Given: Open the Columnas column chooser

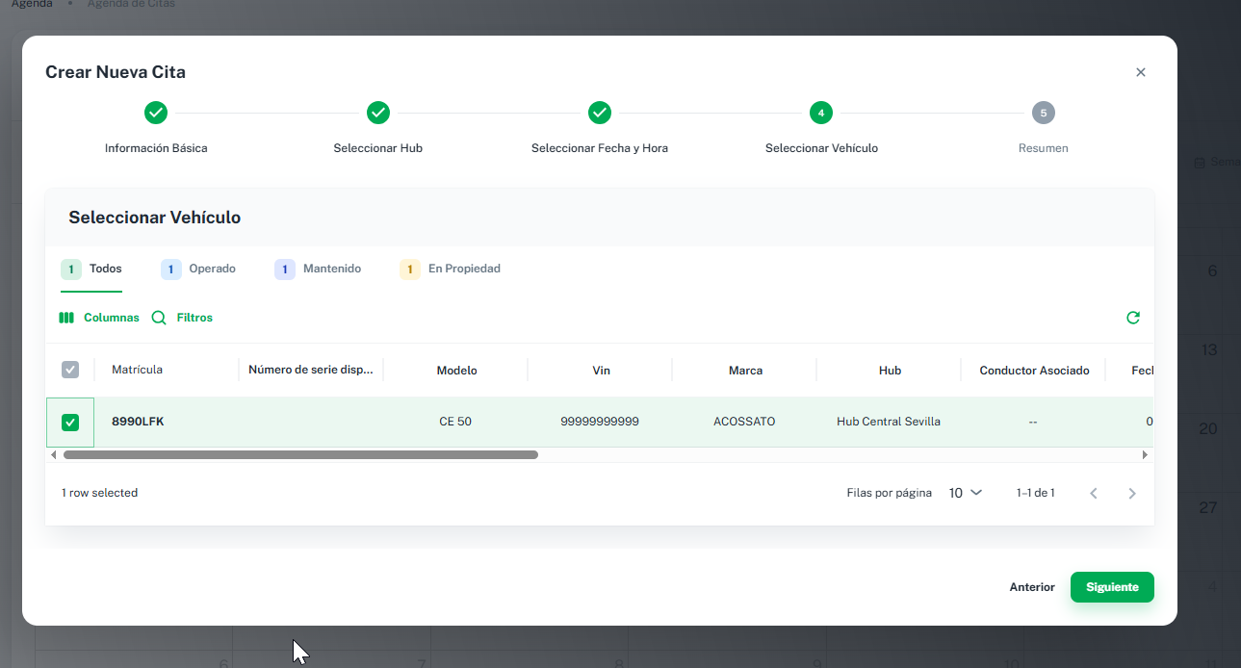Looking at the screenshot, I should point(99,318).
